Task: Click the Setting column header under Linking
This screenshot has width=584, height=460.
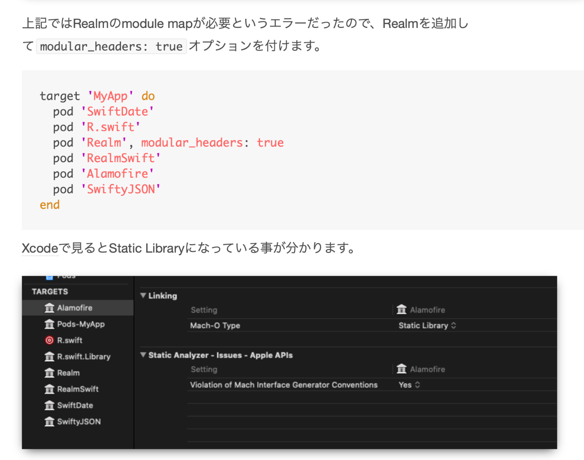Action: click(204, 310)
